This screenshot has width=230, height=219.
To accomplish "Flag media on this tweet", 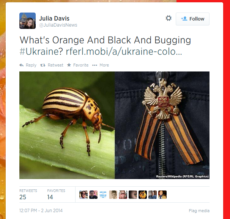I will 199,211.
